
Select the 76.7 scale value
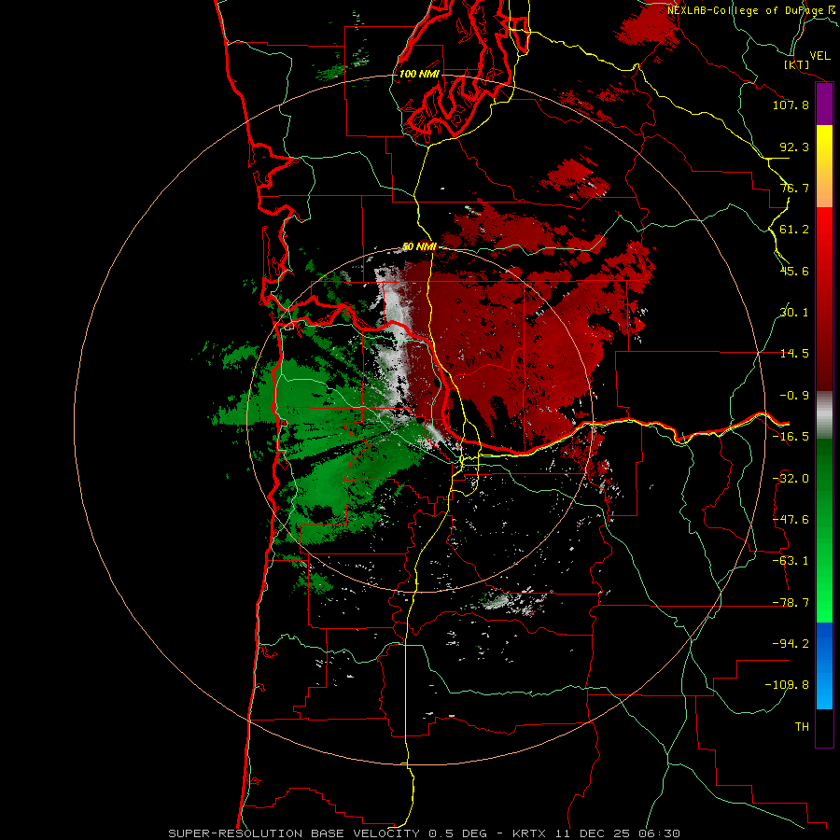pyautogui.click(x=794, y=188)
